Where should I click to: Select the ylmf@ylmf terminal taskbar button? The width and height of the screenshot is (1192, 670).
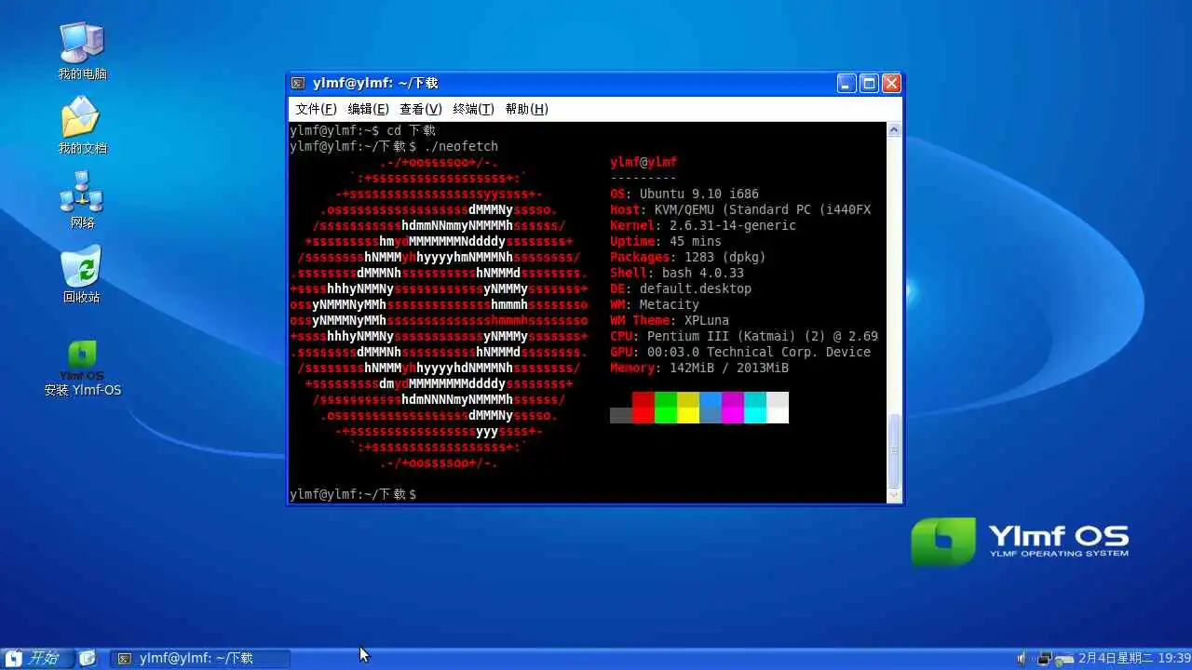tap(199, 658)
